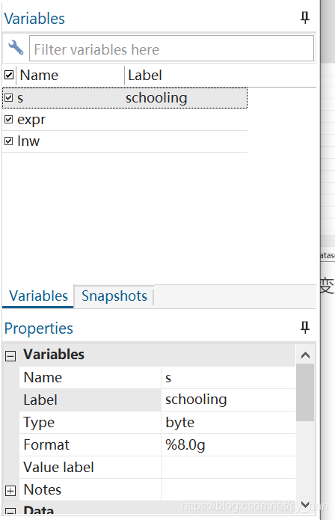Sort by the Name column header

tap(70, 76)
